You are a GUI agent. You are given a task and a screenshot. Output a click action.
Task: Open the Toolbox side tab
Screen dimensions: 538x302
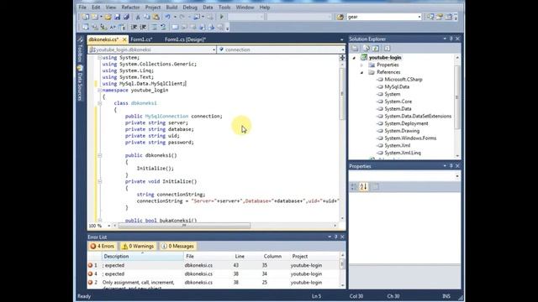tap(80, 49)
